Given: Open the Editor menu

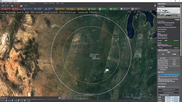Looking at the screenshot, I should (58, 3).
